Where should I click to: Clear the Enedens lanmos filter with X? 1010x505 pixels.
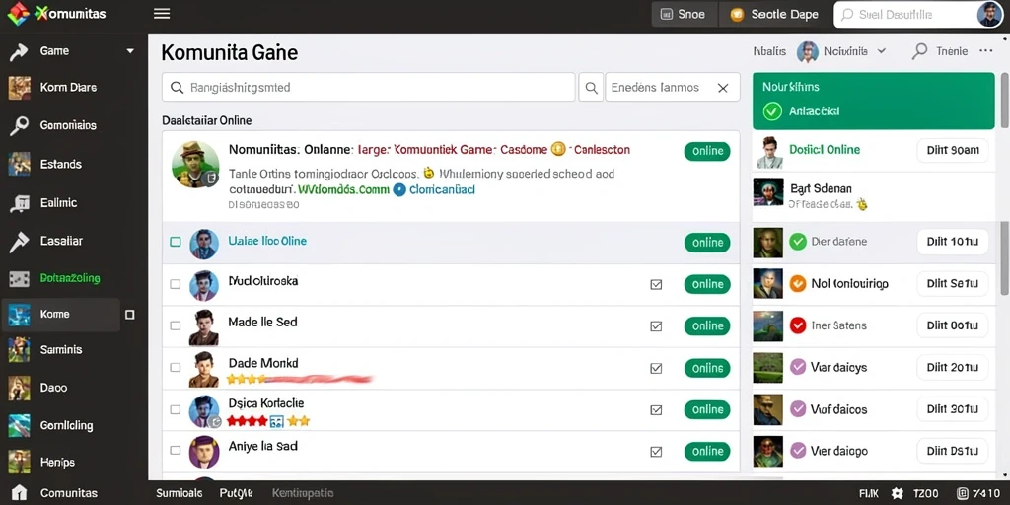click(723, 88)
